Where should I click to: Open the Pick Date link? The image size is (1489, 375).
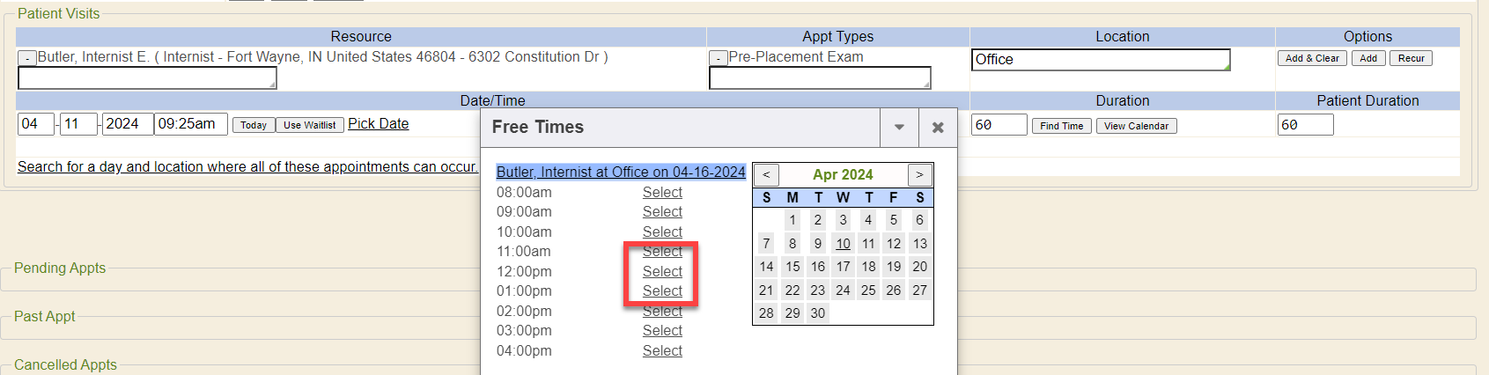(x=379, y=123)
